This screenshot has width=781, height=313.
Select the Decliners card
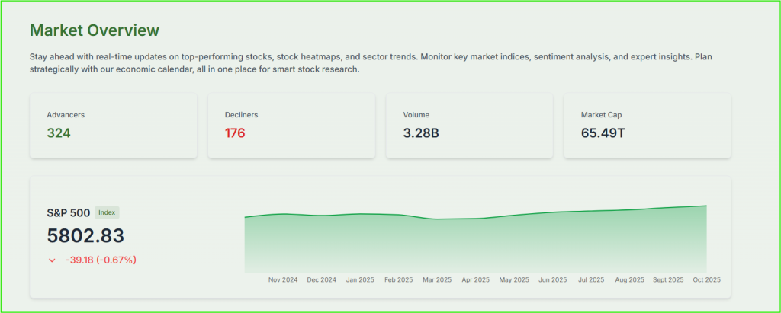pos(291,126)
